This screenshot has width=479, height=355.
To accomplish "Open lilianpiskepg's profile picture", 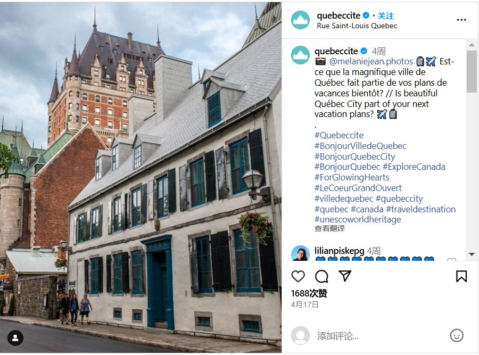I will click(300, 253).
